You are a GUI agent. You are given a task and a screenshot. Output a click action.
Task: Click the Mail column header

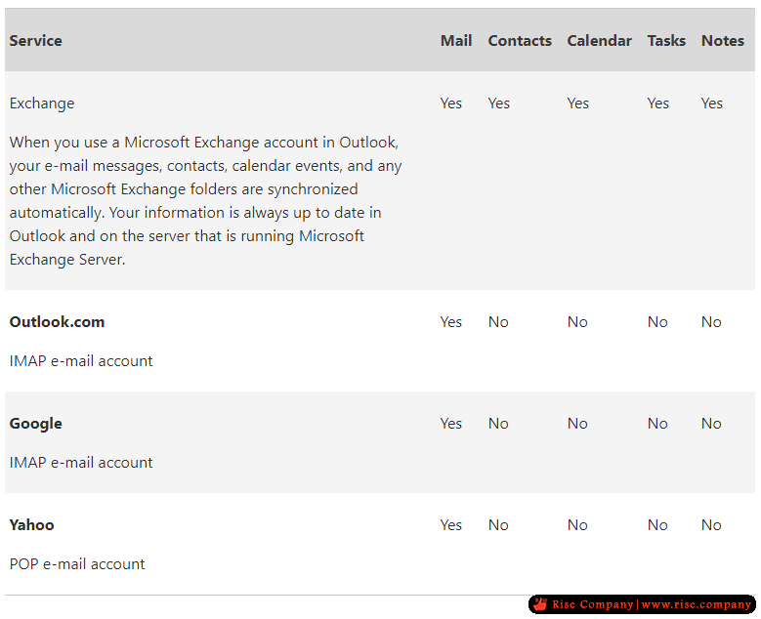456,41
